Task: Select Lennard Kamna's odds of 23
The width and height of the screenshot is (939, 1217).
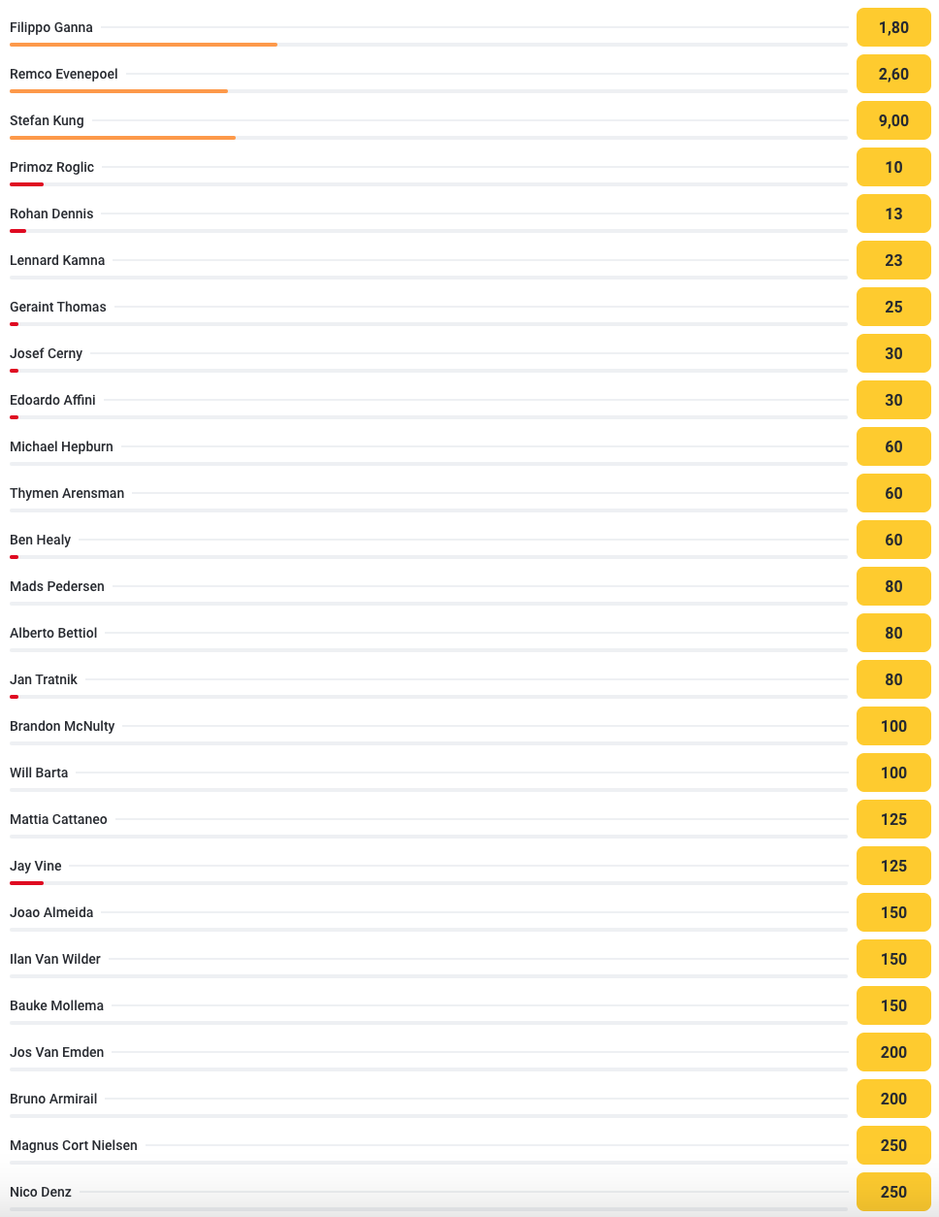Action: 893,260
